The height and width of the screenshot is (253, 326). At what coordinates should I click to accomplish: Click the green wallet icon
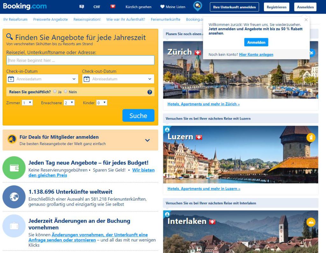[x=14, y=168]
